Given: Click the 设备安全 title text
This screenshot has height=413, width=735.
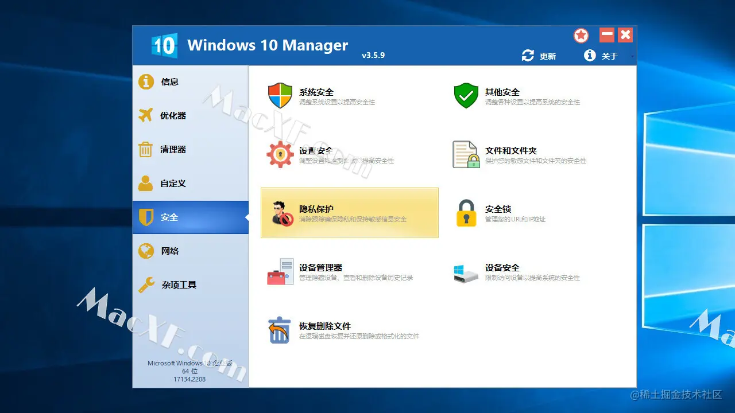Looking at the screenshot, I should (502, 267).
